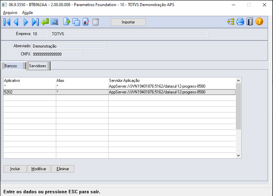Select the row with Aplicativo 5202

click(x=119, y=92)
